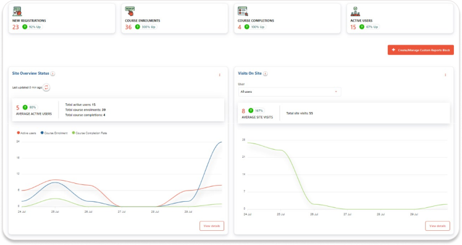Click the Total active users: 15 text
The width and height of the screenshot is (462, 245).
(80, 105)
